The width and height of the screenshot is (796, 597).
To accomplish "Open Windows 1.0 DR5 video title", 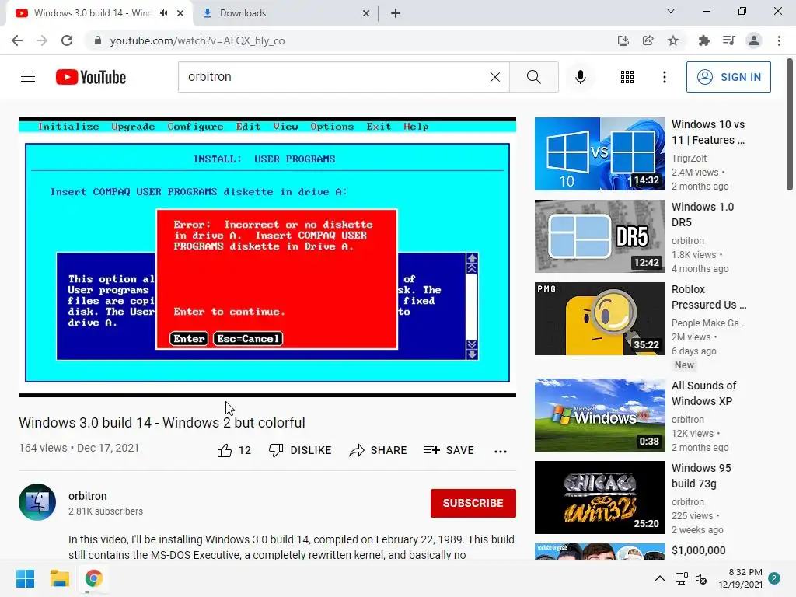I will [x=703, y=215].
